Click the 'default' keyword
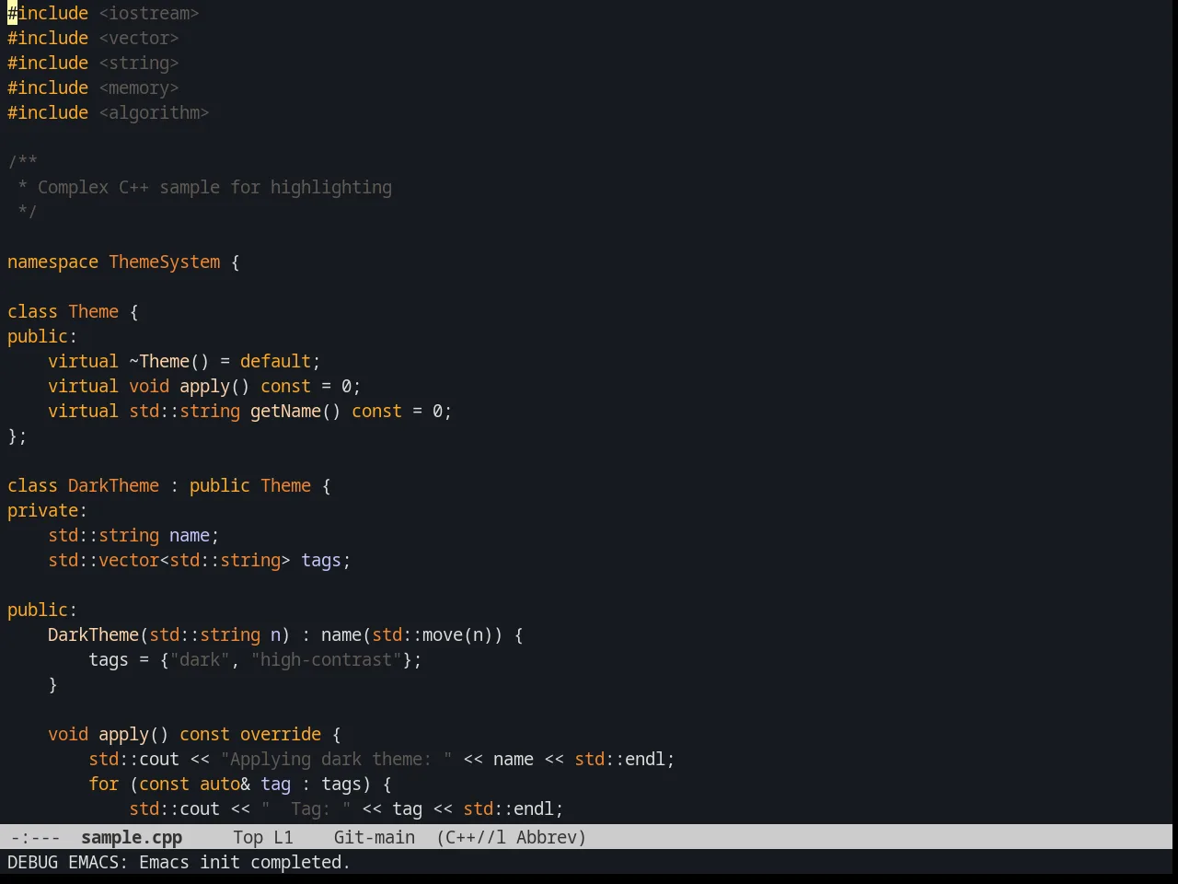The width and height of the screenshot is (1178, 884). point(275,361)
